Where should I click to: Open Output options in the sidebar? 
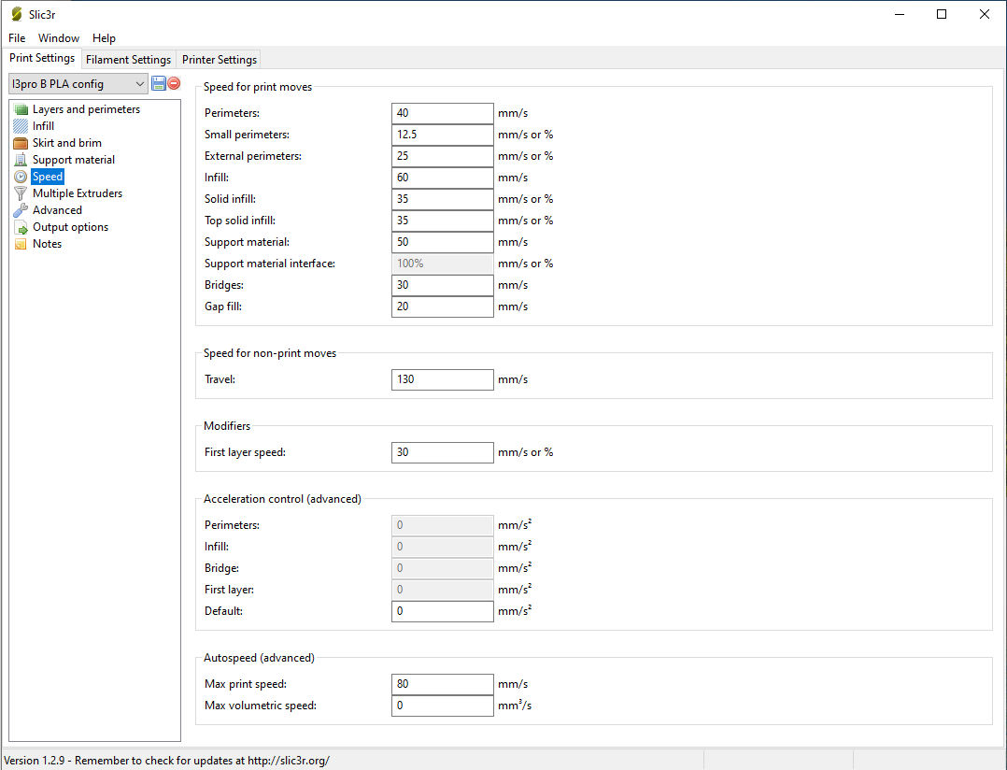70,227
